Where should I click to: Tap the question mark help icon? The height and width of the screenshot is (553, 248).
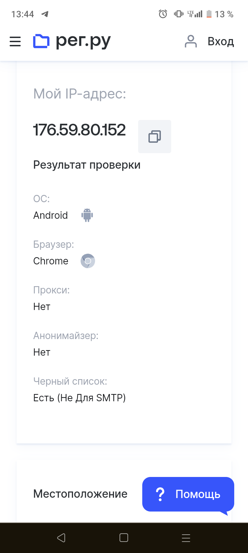click(x=160, y=494)
